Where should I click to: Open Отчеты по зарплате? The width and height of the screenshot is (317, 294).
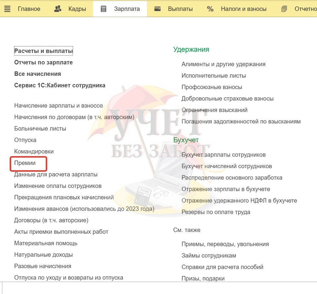click(x=43, y=62)
